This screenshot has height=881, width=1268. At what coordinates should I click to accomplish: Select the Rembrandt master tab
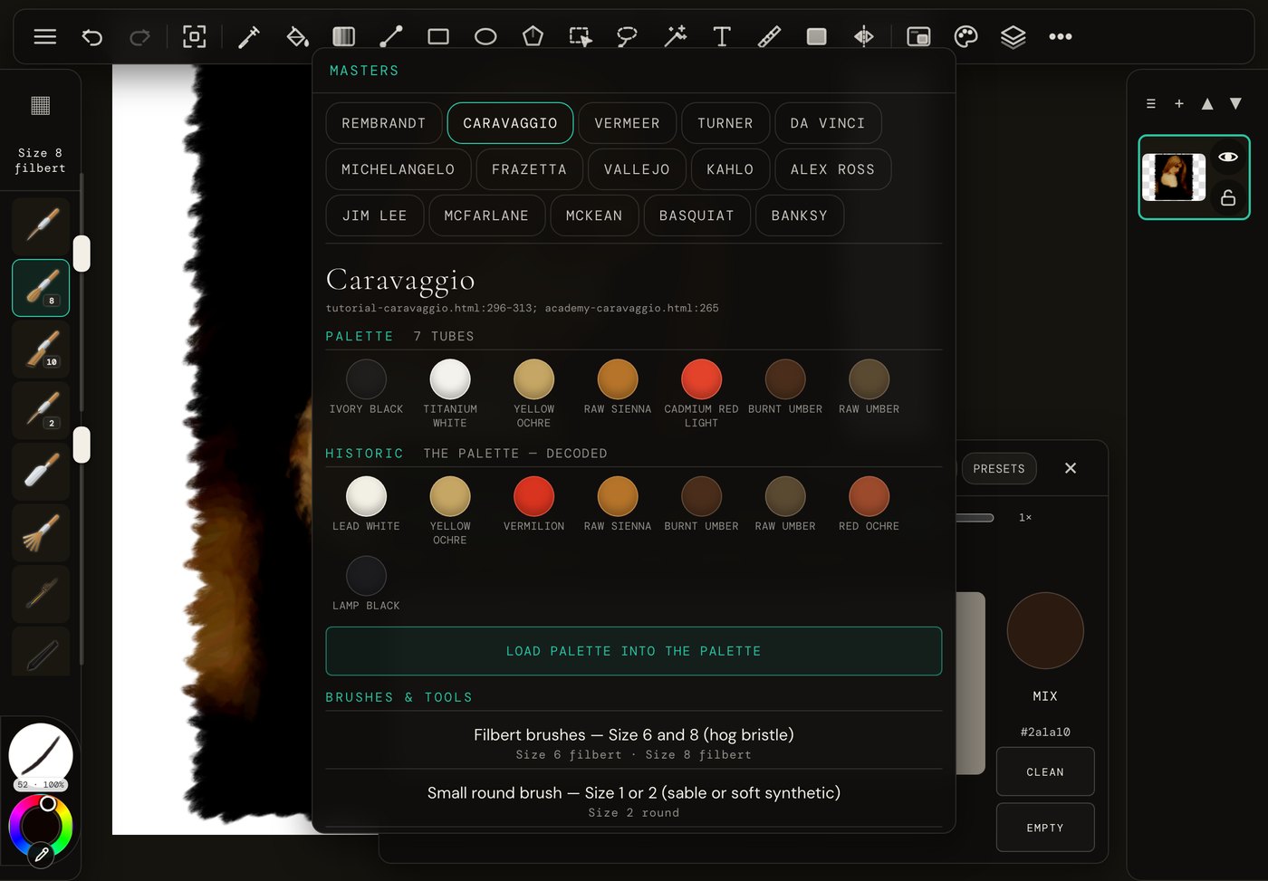coord(383,123)
